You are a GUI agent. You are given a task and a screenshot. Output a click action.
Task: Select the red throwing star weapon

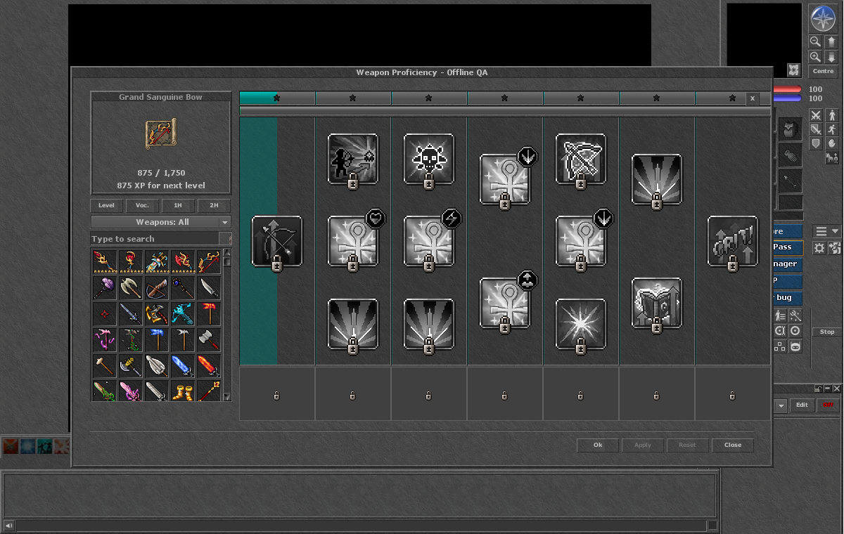pyautogui.click(x=104, y=313)
